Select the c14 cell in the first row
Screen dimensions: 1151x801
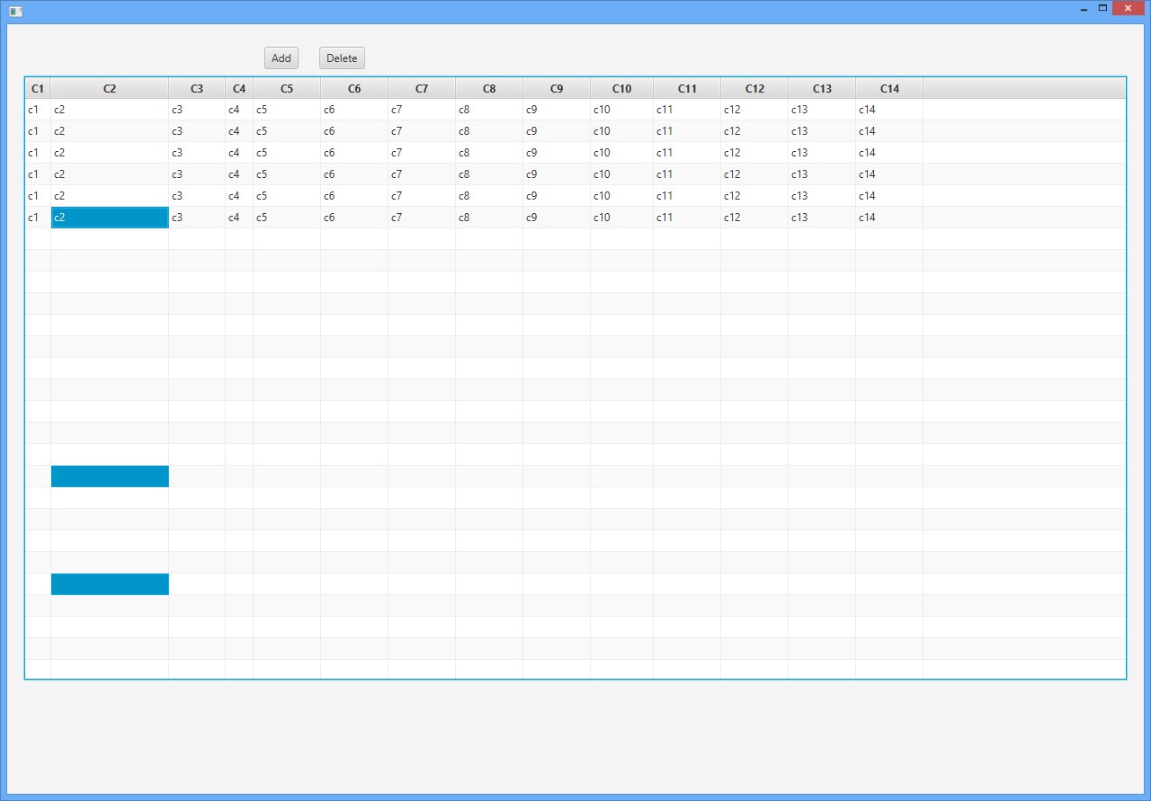pyautogui.click(x=888, y=110)
